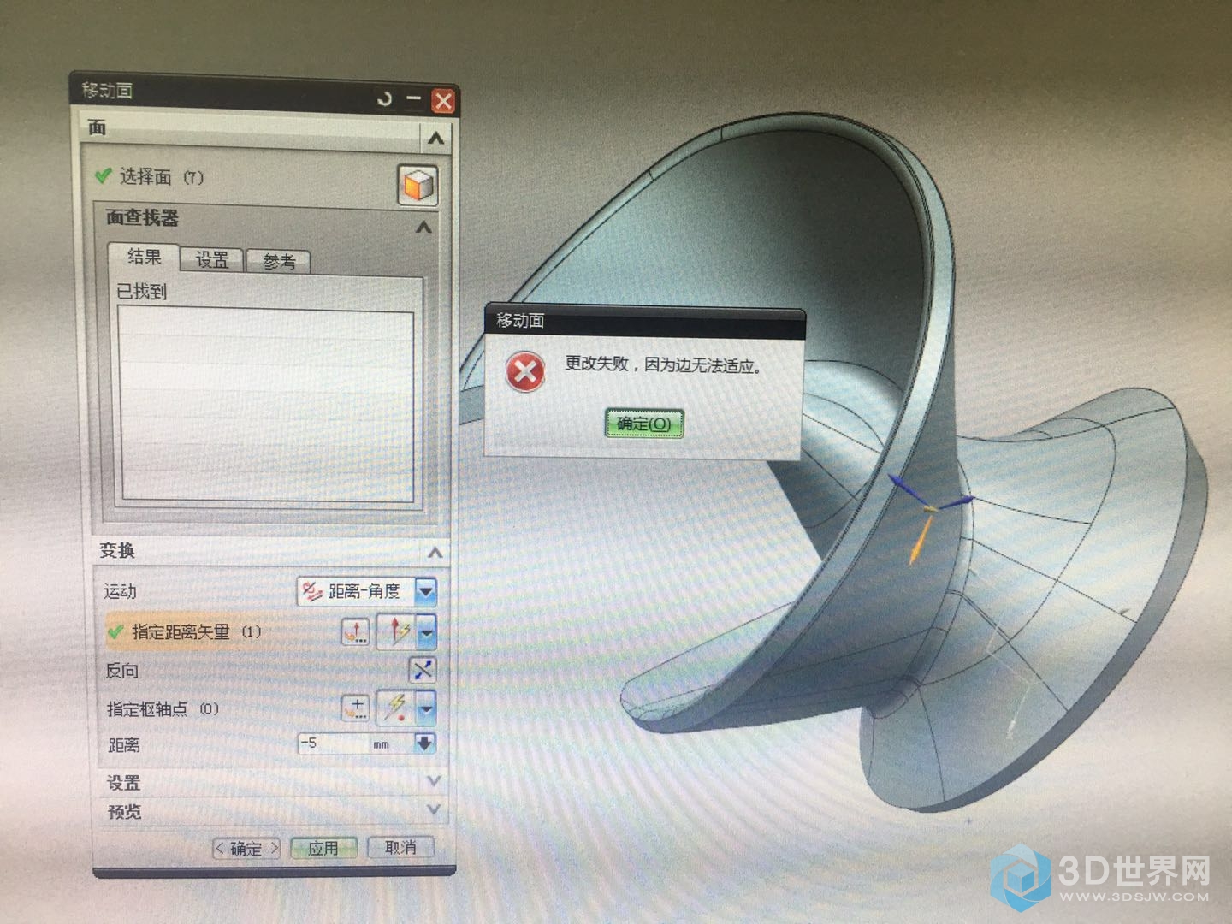Click the 反向 reverse direction icon

point(423,670)
